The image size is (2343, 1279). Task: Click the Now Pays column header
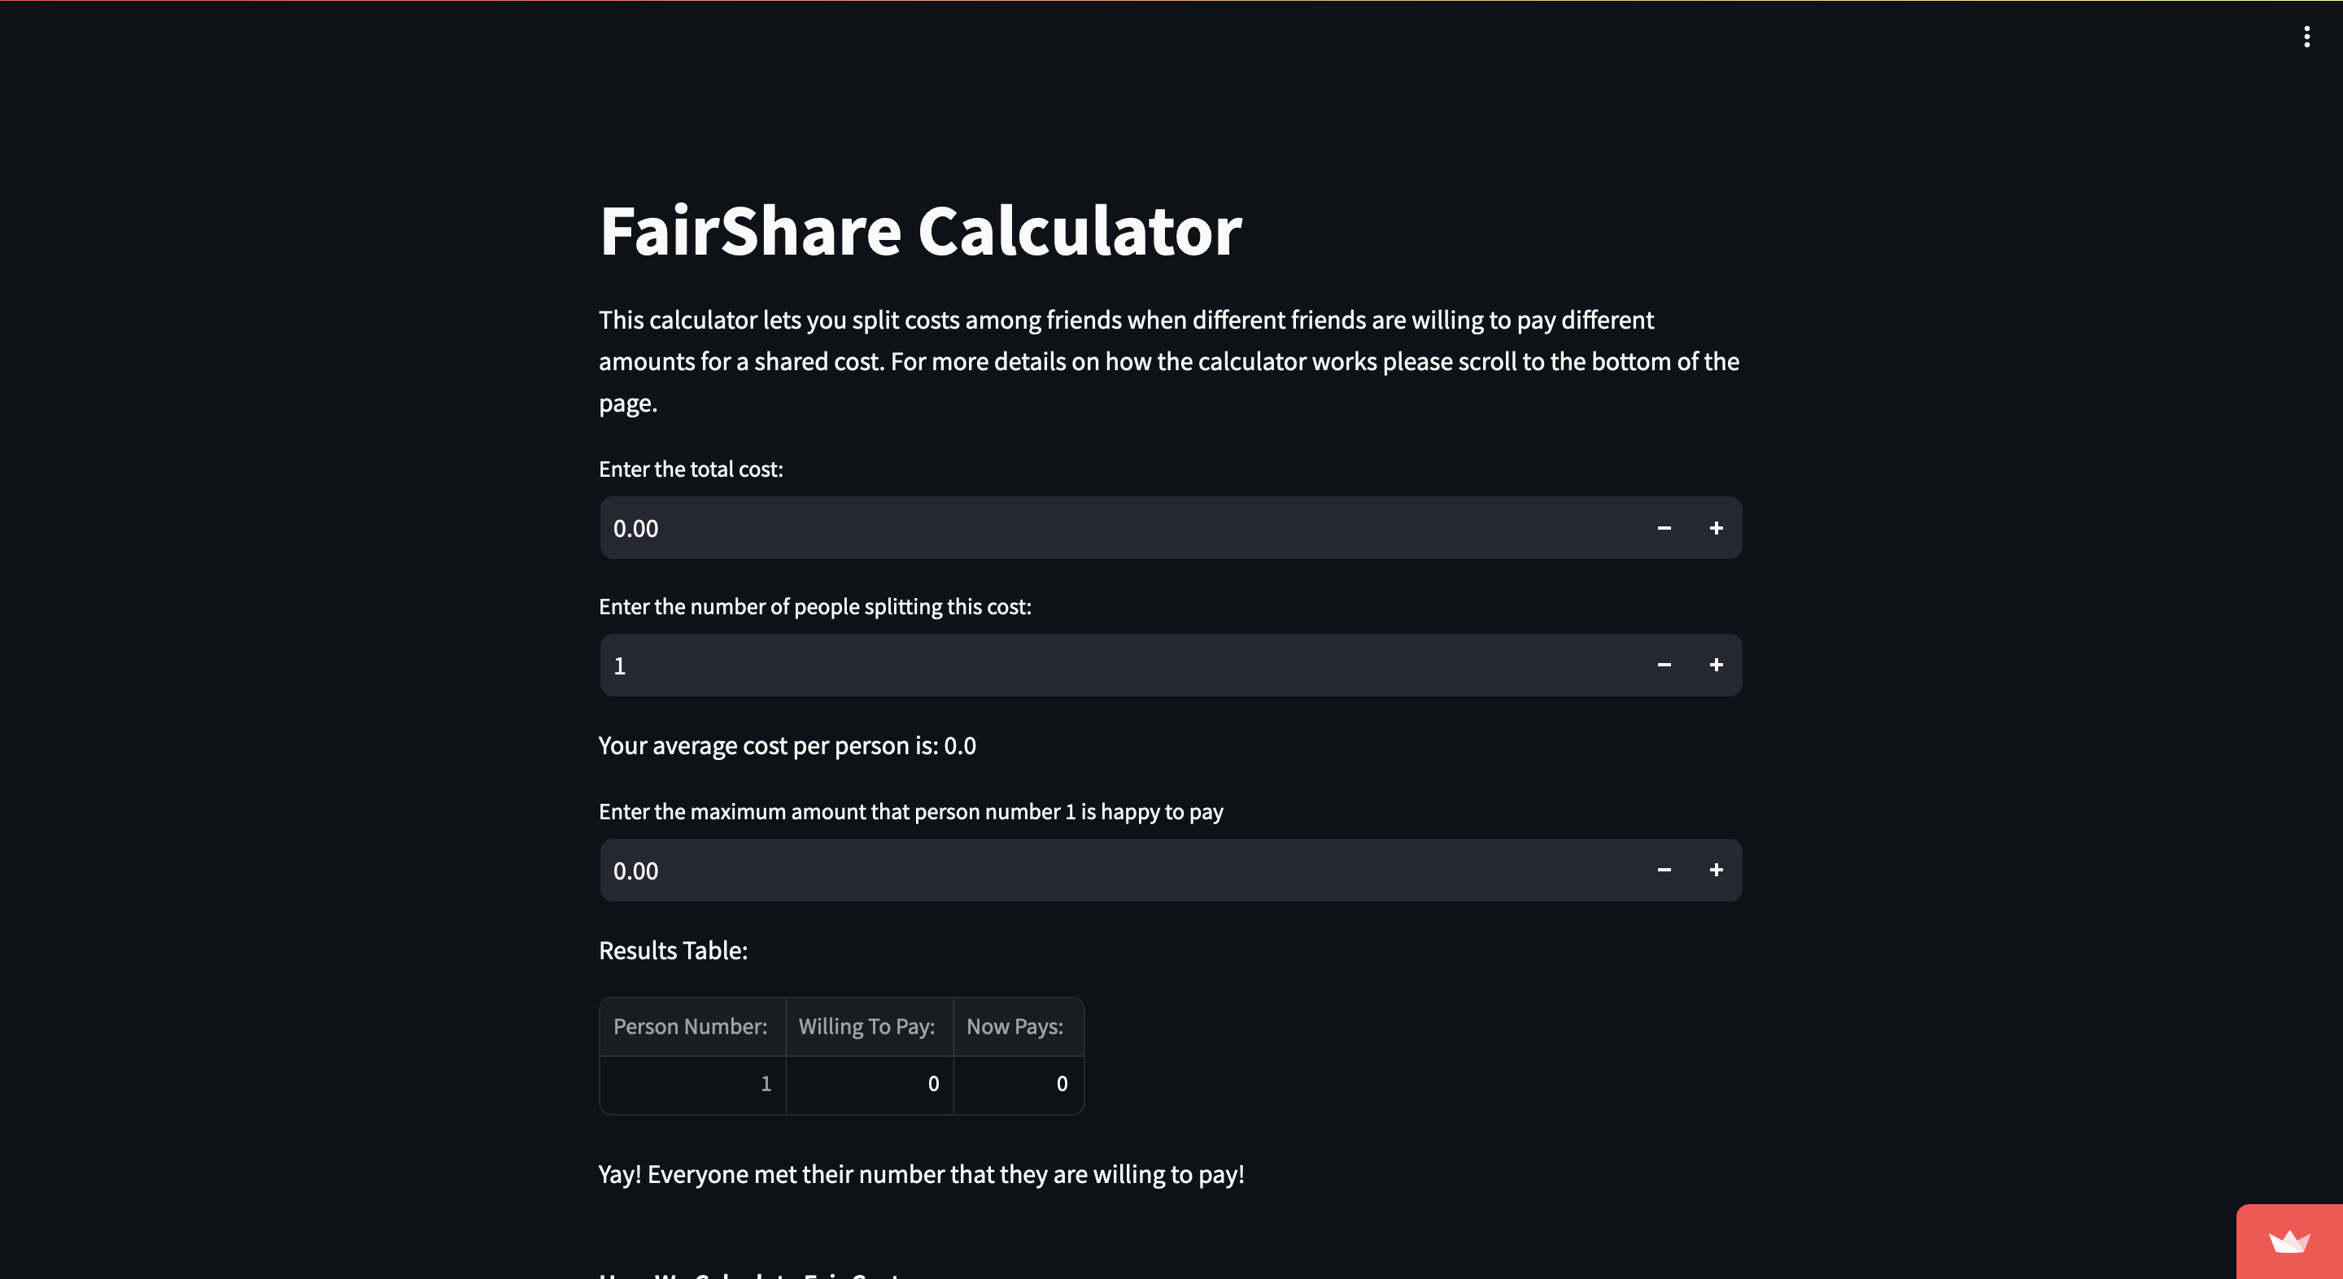(x=1015, y=1027)
